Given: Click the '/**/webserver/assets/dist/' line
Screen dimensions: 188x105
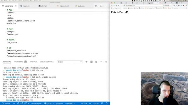Looking at the screenshot, I should pyautogui.click(x=21, y=56).
